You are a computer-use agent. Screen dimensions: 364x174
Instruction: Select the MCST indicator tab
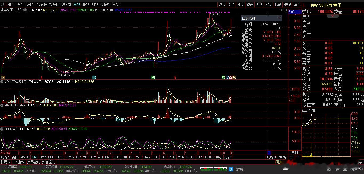coord(209,157)
